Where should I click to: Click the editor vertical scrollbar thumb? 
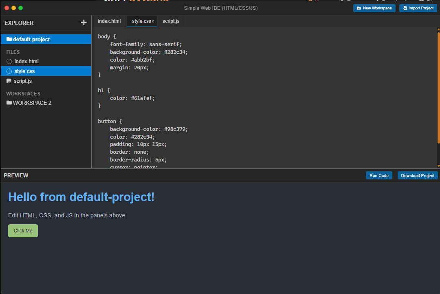439,88
